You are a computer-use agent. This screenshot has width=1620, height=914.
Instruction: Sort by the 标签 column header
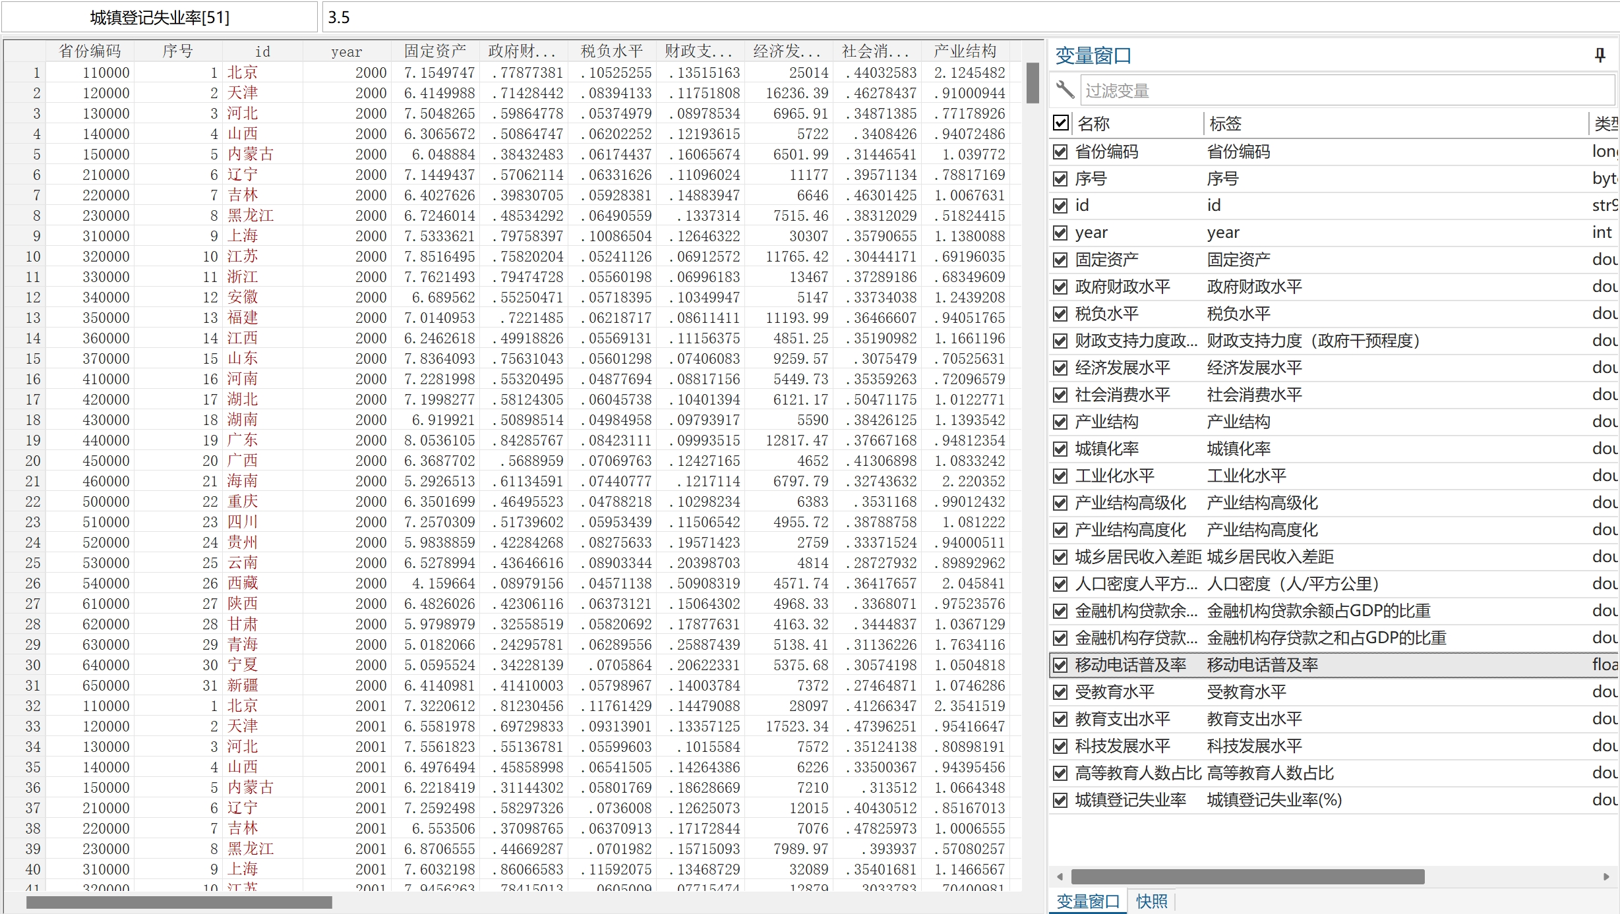1225,123
